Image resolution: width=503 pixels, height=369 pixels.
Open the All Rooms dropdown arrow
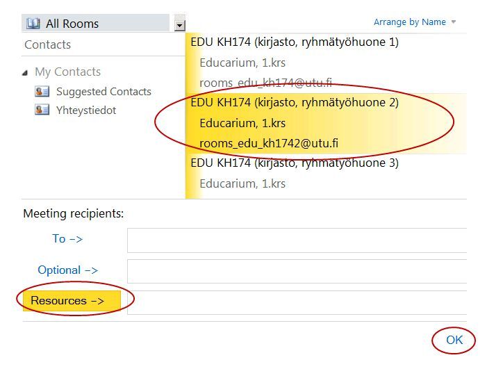(180, 25)
